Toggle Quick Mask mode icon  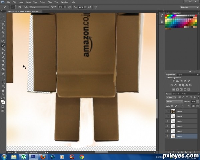pyautogui.click(x=3, y=106)
